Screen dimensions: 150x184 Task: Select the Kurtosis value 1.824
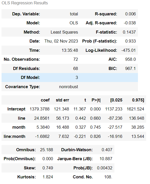coord(48,177)
